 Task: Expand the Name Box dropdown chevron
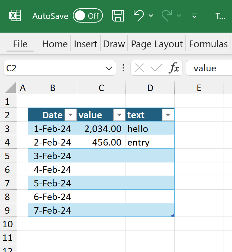(x=109, y=68)
